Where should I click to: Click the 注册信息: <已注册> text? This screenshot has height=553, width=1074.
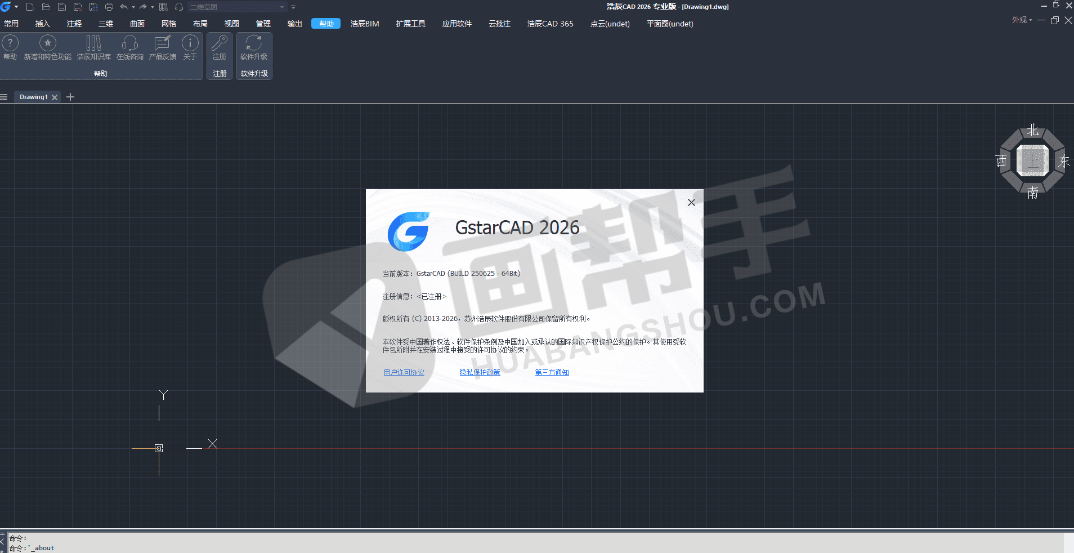tap(414, 296)
